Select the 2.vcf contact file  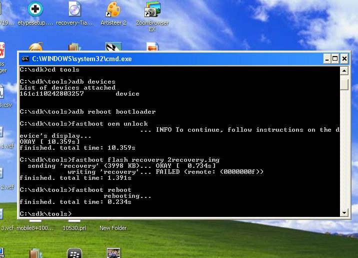pyautogui.click(x=6, y=187)
